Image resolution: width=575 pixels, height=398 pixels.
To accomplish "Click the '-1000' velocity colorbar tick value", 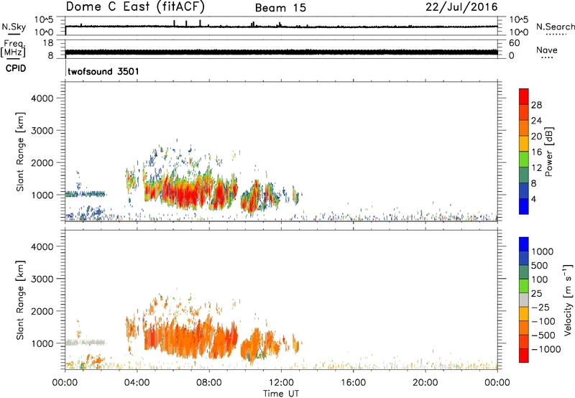I will click(546, 349).
